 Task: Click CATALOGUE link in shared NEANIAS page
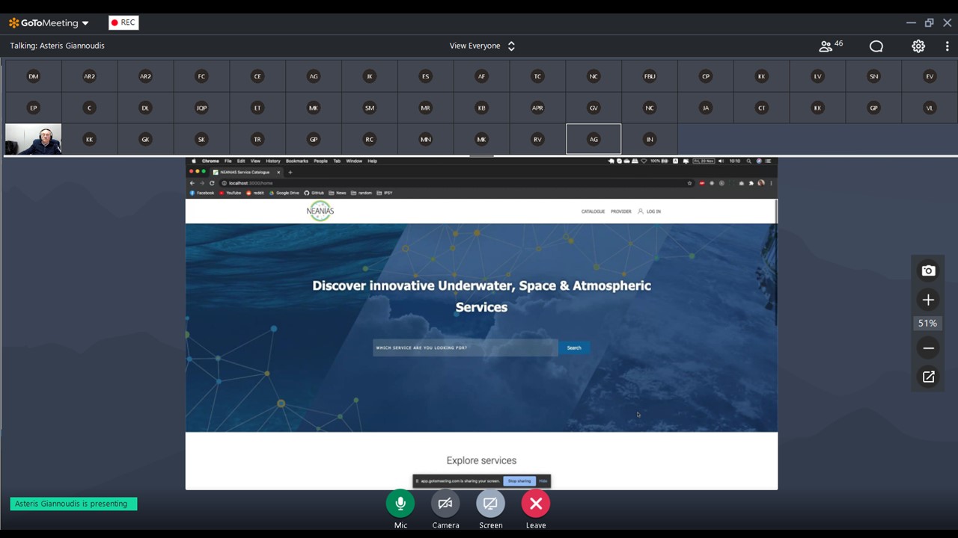[593, 211]
